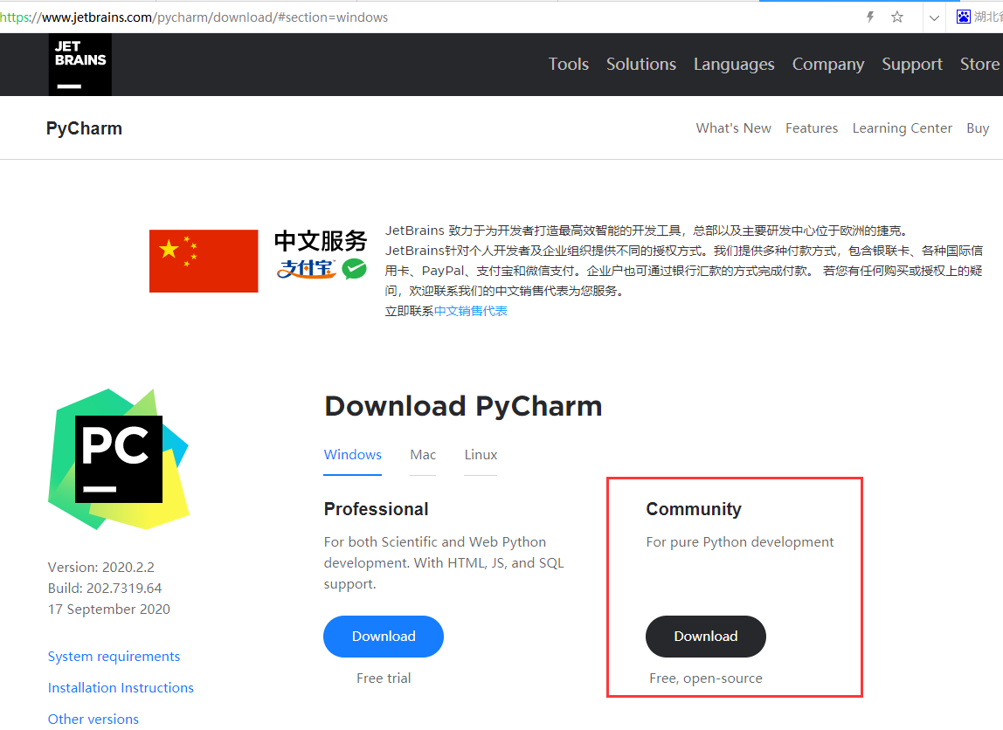The image size is (1003, 730).
Task: Open the Features page
Action: coord(811,127)
